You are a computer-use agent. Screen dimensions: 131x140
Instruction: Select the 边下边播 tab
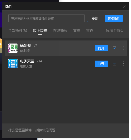(40, 31)
